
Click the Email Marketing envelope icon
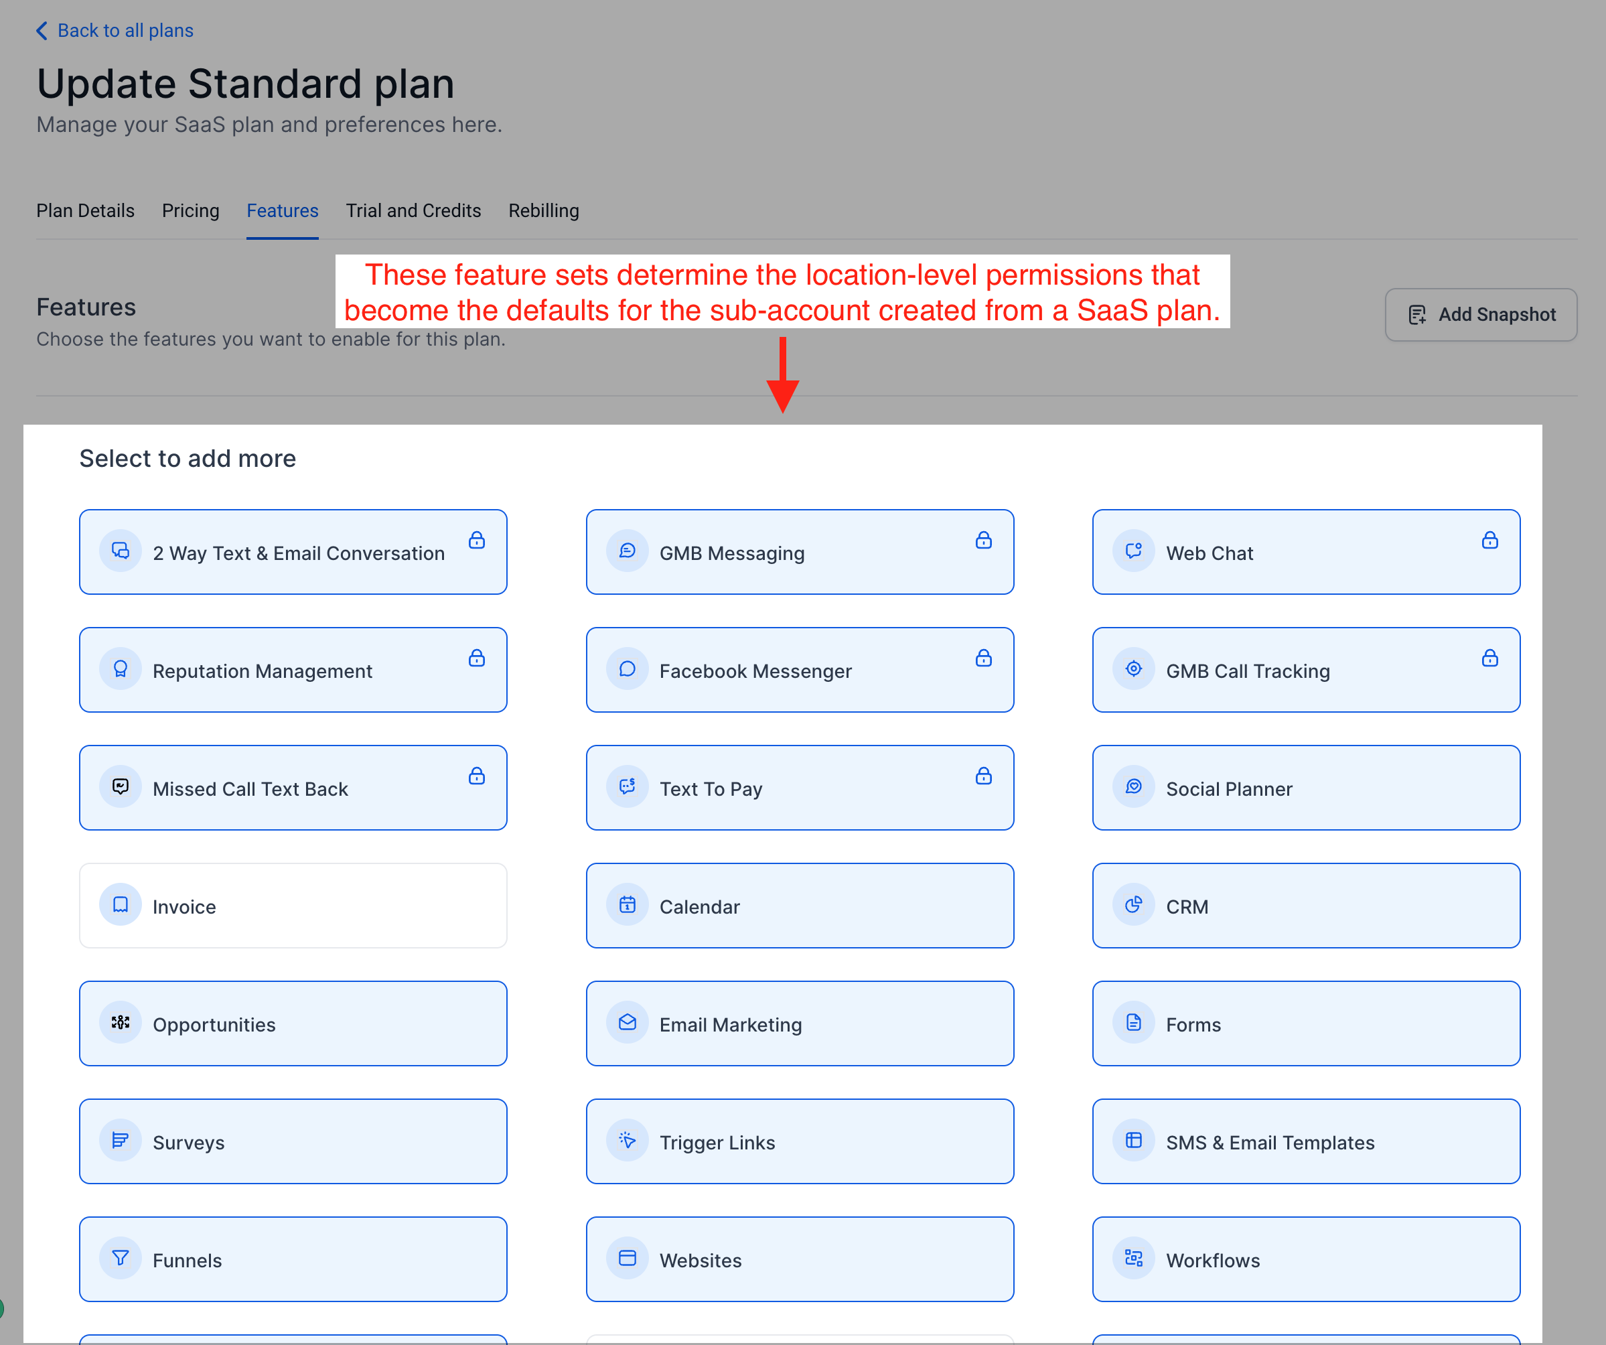pyautogui.click(x=627, y=1023)
